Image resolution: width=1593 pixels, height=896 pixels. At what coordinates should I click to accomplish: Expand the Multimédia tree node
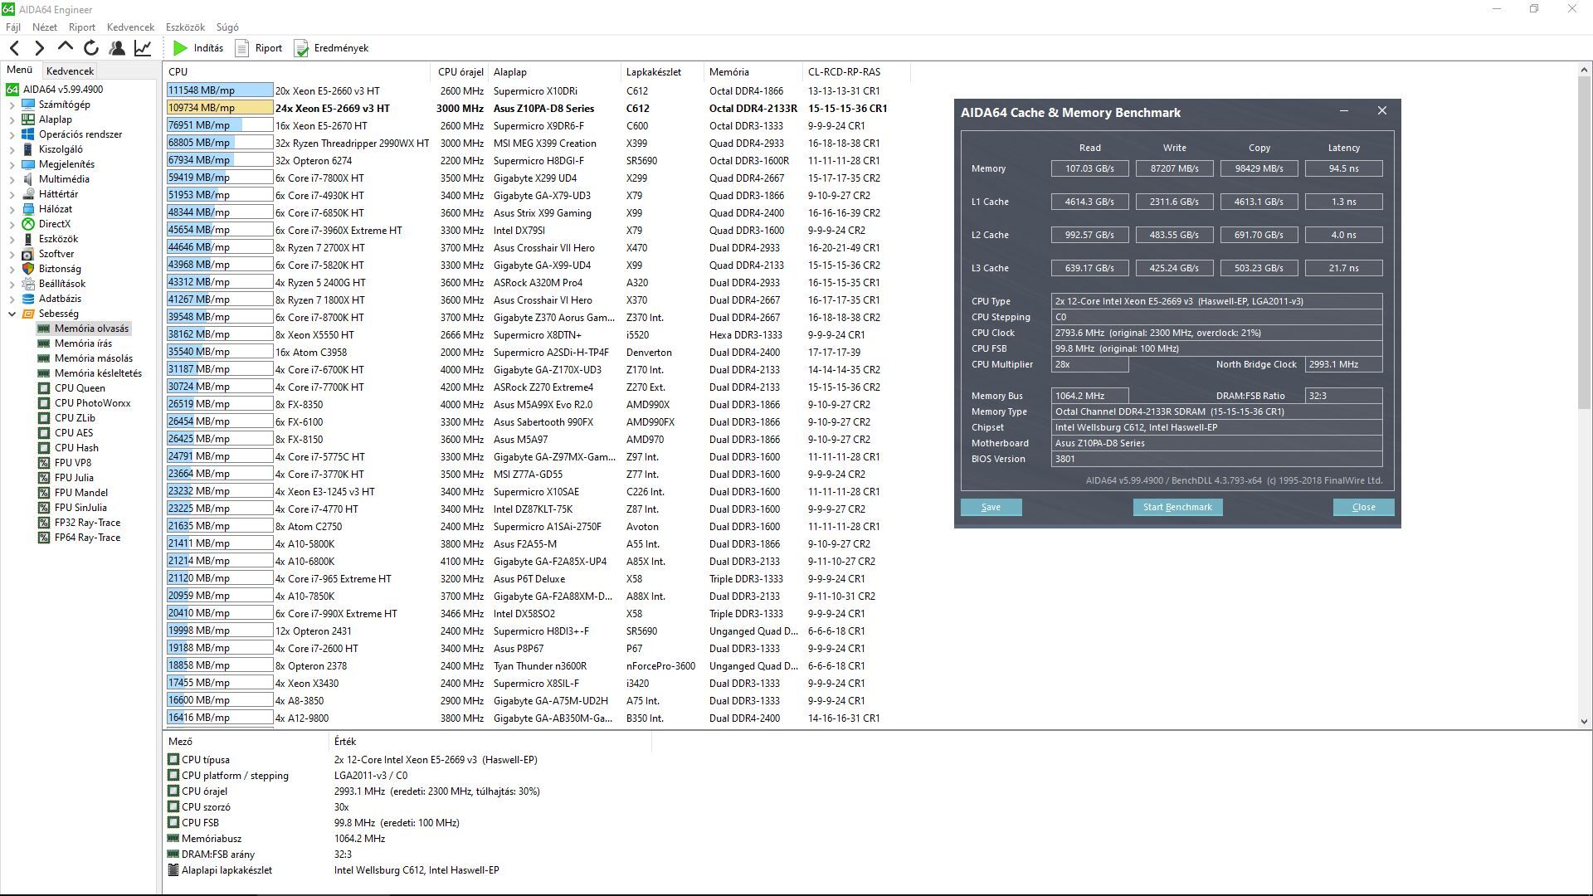12,179
